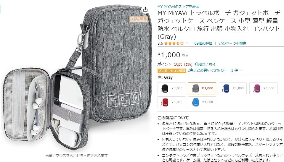Viewport: 284px width, 162px height.
Task: Open the MY MiYAVi store link
Action: pyautogui.click(x=178, y=7)
